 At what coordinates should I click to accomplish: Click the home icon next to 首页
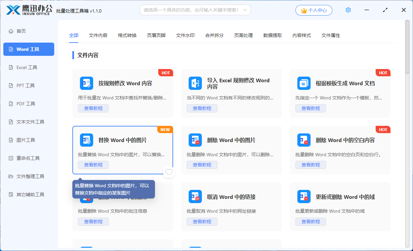click(x=11, y=31)
